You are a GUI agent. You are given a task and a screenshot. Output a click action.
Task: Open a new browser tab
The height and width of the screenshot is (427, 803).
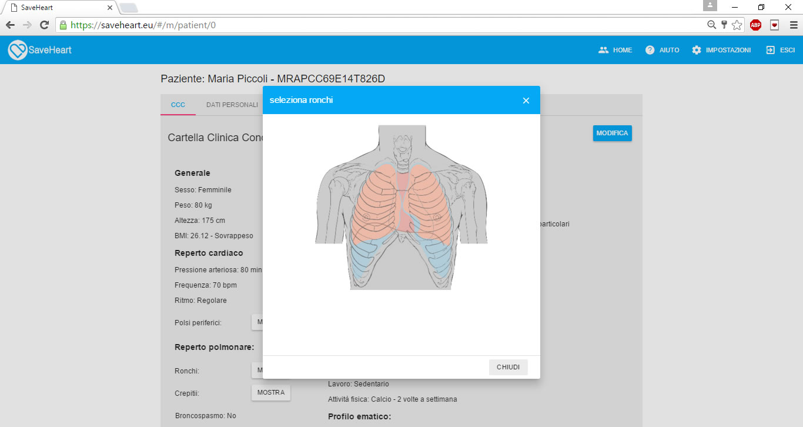pyautogui.click(x=129, y=8)
